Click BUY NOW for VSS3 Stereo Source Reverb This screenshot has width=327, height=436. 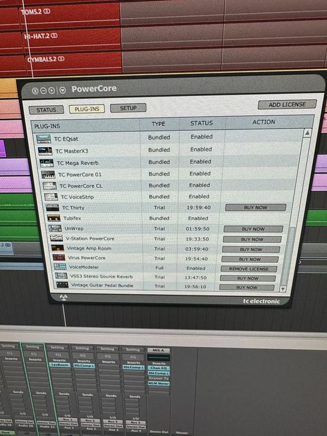tap(248, 278)
